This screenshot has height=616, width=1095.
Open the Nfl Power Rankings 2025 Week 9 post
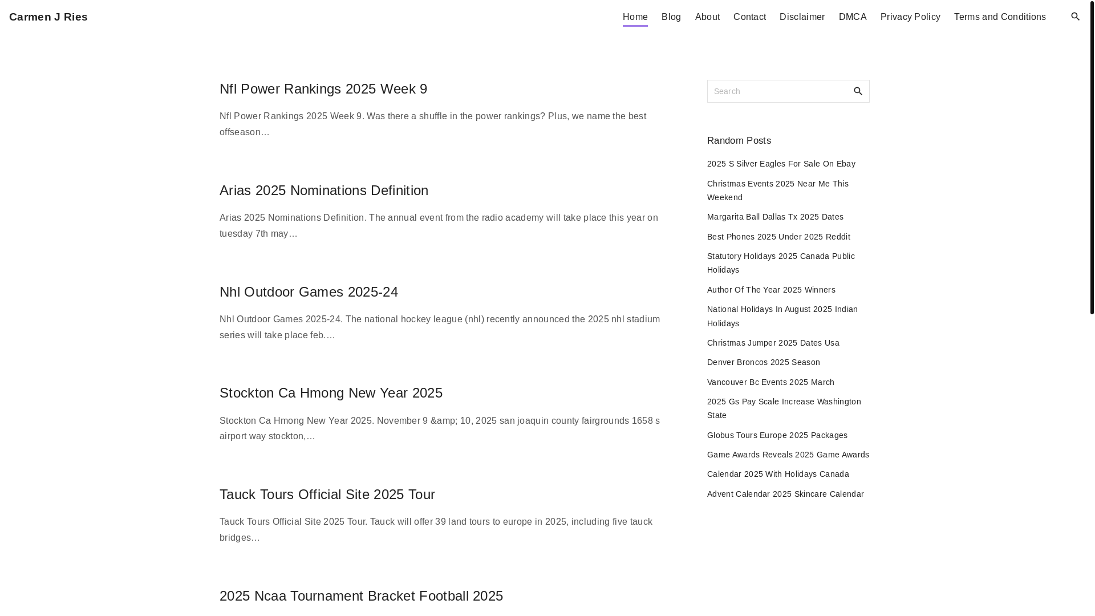click(x=323, y=89)
